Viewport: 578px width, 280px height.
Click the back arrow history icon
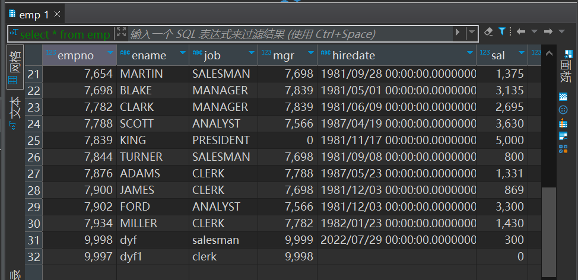point(521,31)
